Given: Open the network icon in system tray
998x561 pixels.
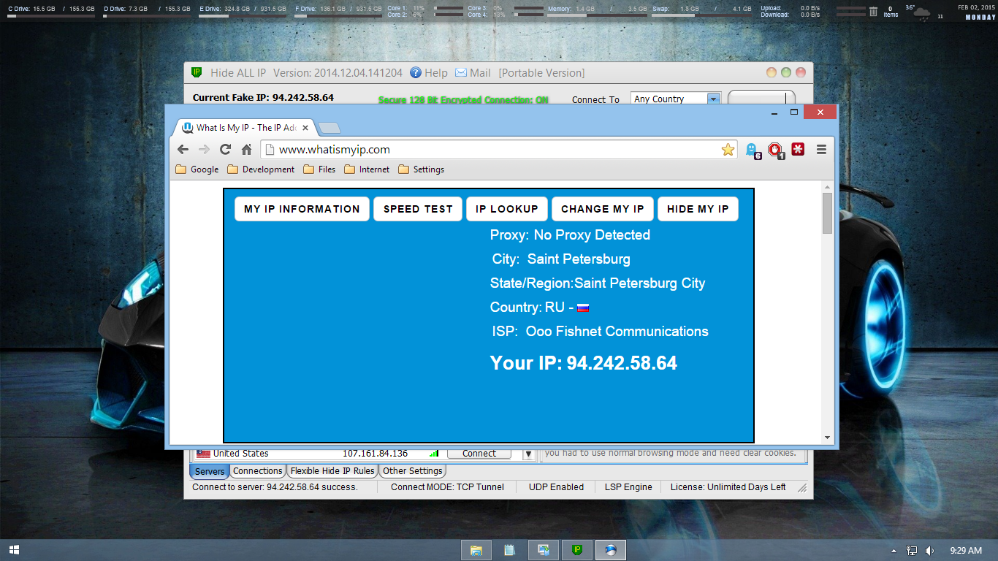Looking at the screenshot, I should click(x=912, y=550).
